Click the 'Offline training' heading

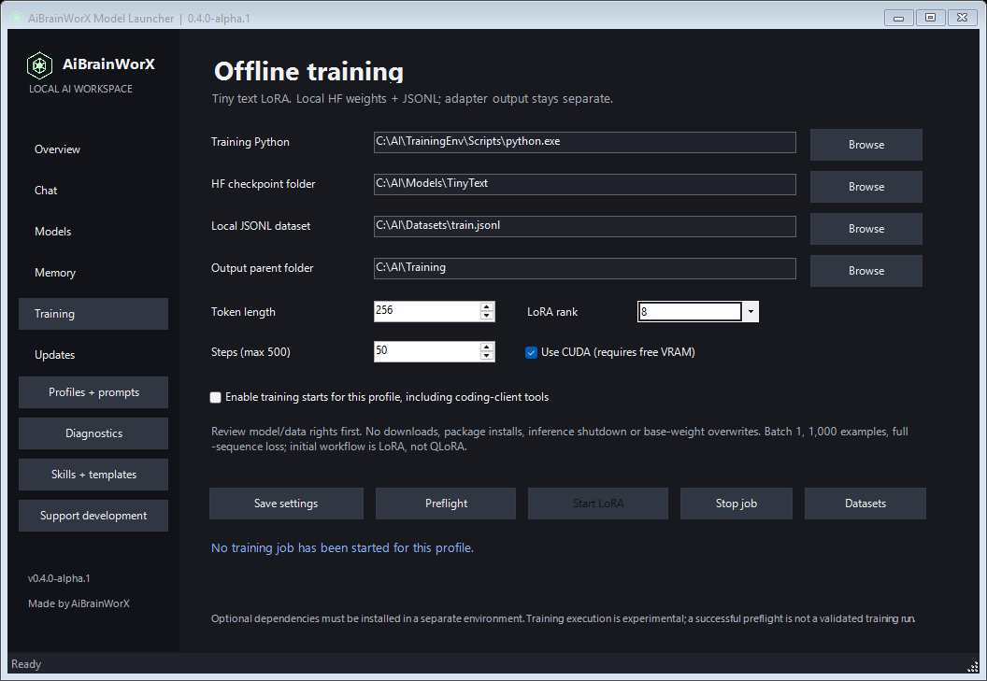308,71
